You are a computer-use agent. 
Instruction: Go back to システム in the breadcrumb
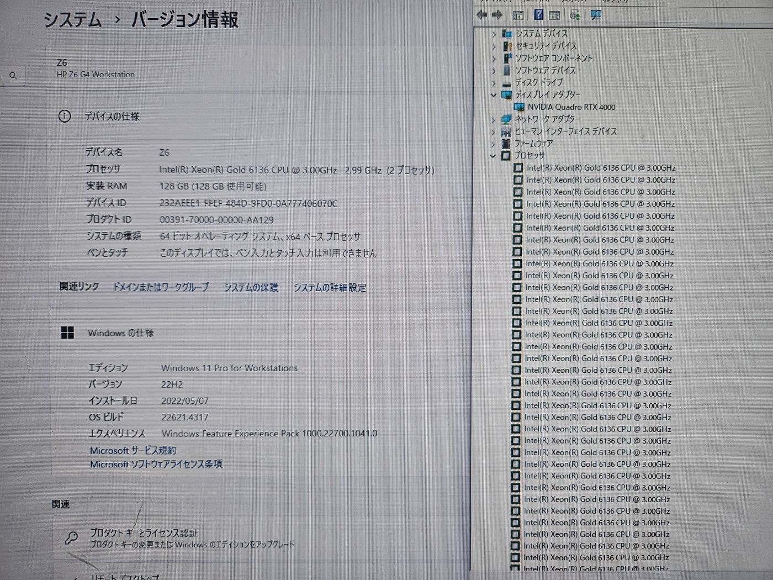[73, 20]
